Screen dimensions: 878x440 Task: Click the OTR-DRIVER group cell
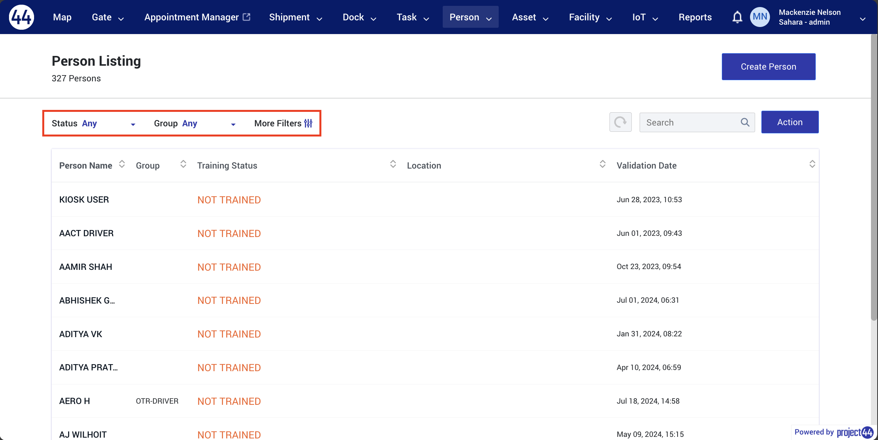(x=157, y=401)
